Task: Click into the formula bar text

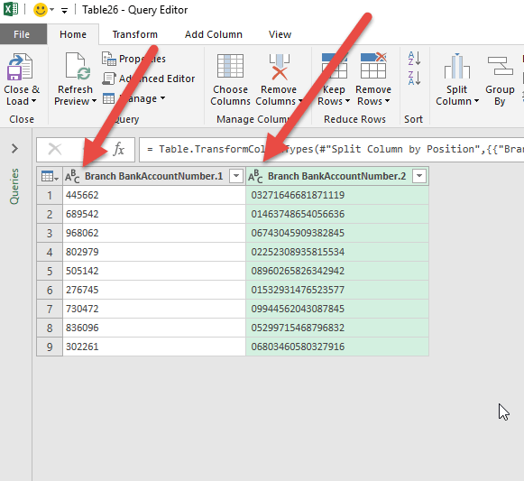Action: [x=331, y=149]
